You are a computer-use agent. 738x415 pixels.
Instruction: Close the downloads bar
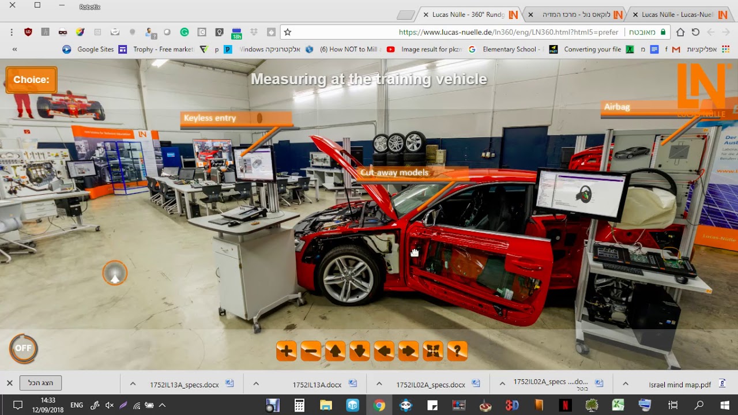click(9, 383)
